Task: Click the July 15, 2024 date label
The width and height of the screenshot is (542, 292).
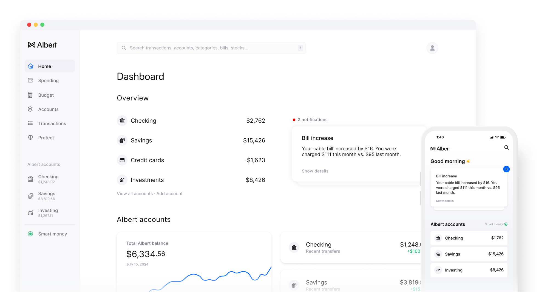Action: coord(137,264)
